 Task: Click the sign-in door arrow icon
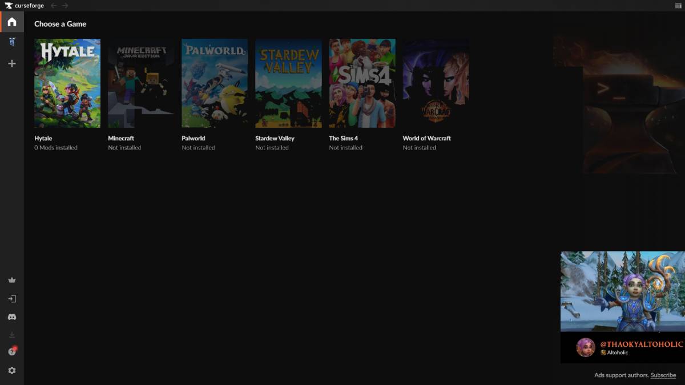12,299
